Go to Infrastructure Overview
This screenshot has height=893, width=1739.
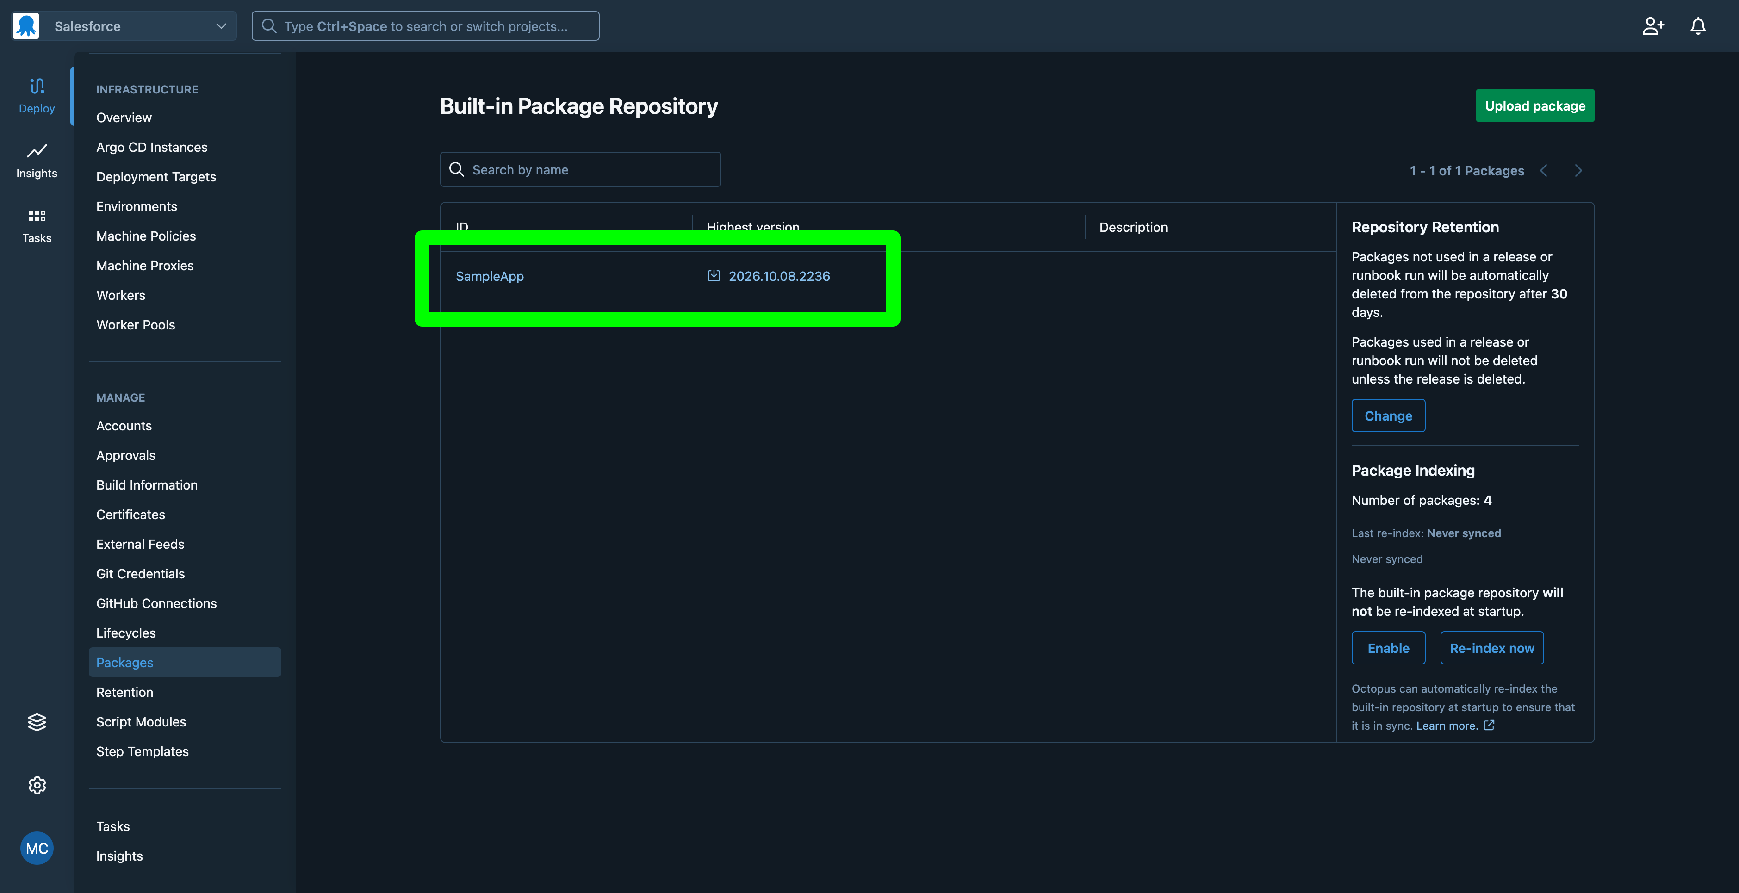[124, 118]
